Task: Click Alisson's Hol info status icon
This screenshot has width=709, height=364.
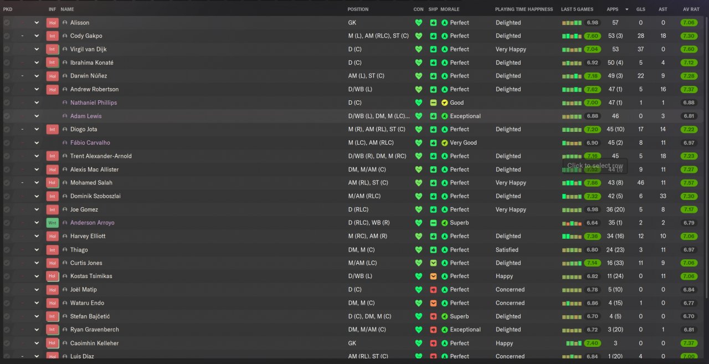Action: coord(53,23)
